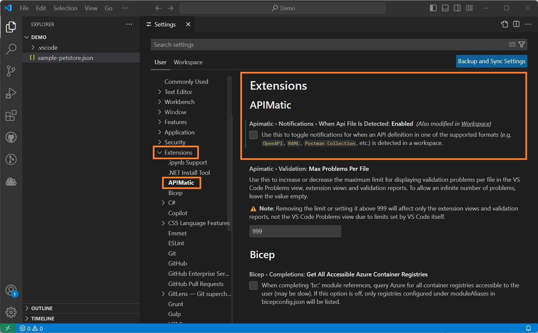The image size is (538, 333).
Task: Follow the 'Workspace' link in the APIMatic setting
Action: [x=475, y=124]
